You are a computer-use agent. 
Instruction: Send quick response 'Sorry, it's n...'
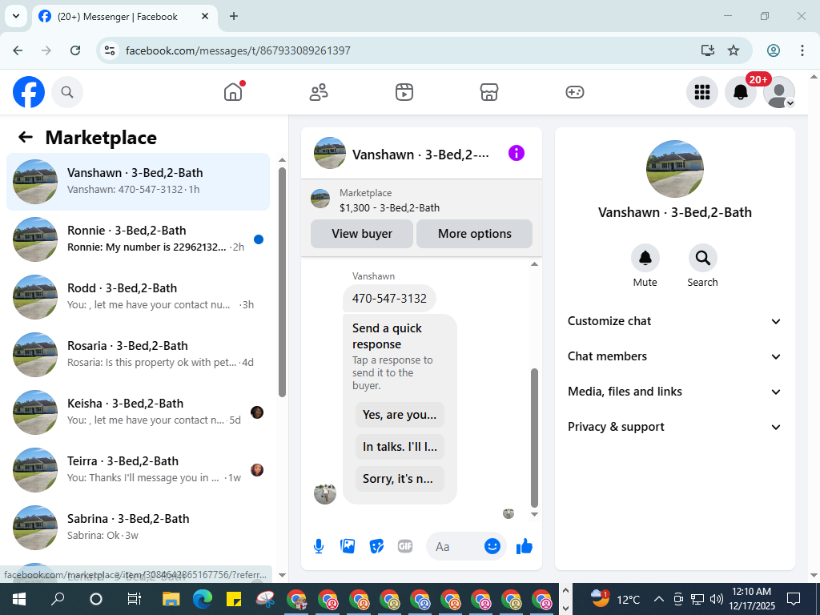[400, 479]
